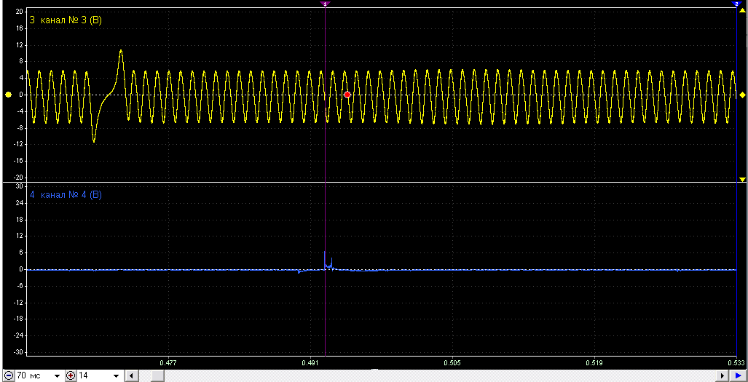Click the red plus zoom-in icon beside 14

pos(71,375)
